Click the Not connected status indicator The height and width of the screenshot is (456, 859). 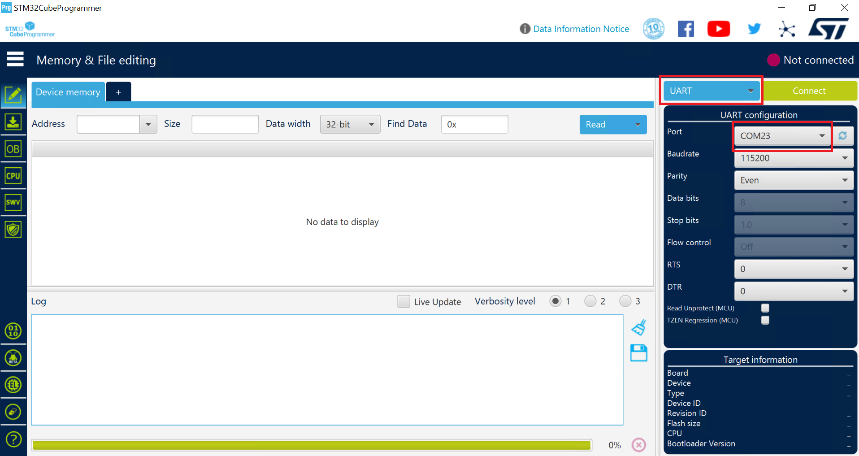pos(810,60)
